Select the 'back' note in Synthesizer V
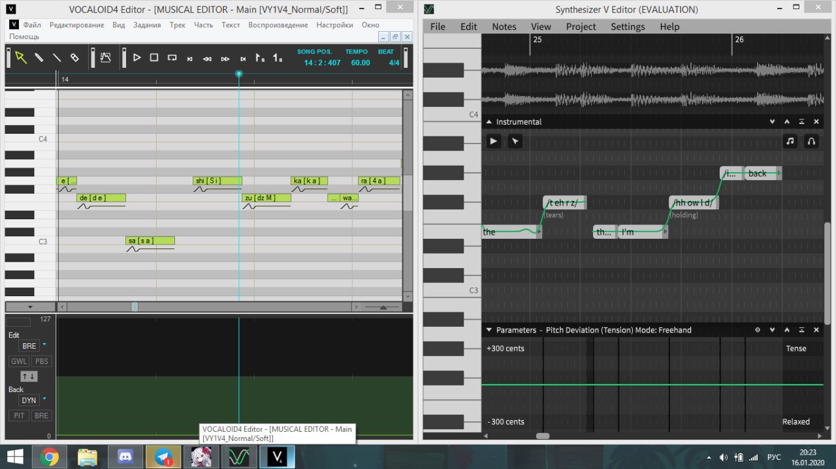836x469 pixels. click(762, 173)
